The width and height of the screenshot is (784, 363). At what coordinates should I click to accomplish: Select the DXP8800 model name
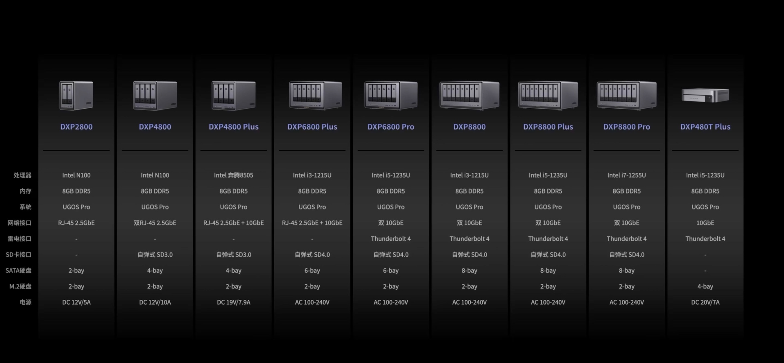[x=469, y=127]
